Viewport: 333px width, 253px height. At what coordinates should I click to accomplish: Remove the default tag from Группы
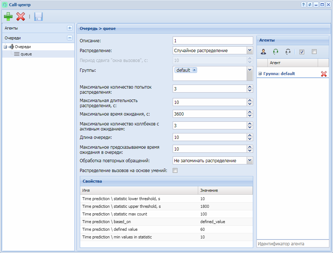coord(194,70)
